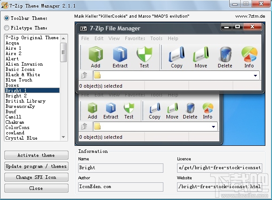The width and height of the screenshot is (272, 200).
Task: Click the Test shield icon in small preview
Action: [x=129, y=108]
